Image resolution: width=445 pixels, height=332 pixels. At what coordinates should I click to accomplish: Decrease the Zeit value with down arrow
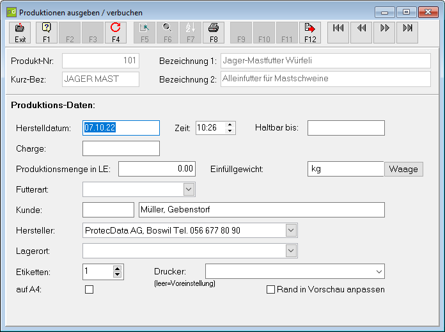pyautogui.click(x=230, y=131)
